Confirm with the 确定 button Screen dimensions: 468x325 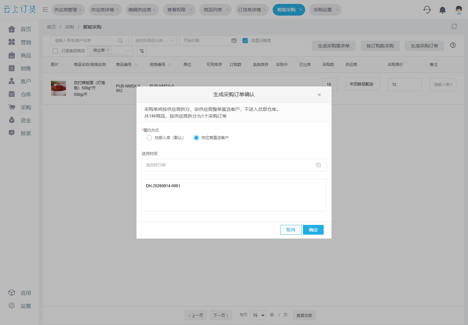point(313,230)
